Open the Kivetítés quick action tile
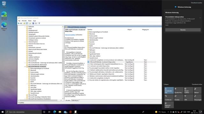The image size is (204, 114). 179,98
